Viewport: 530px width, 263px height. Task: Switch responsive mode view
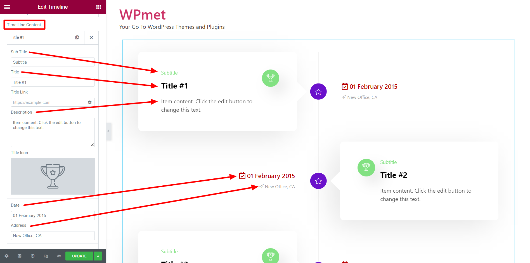click(x=46, y=256)
